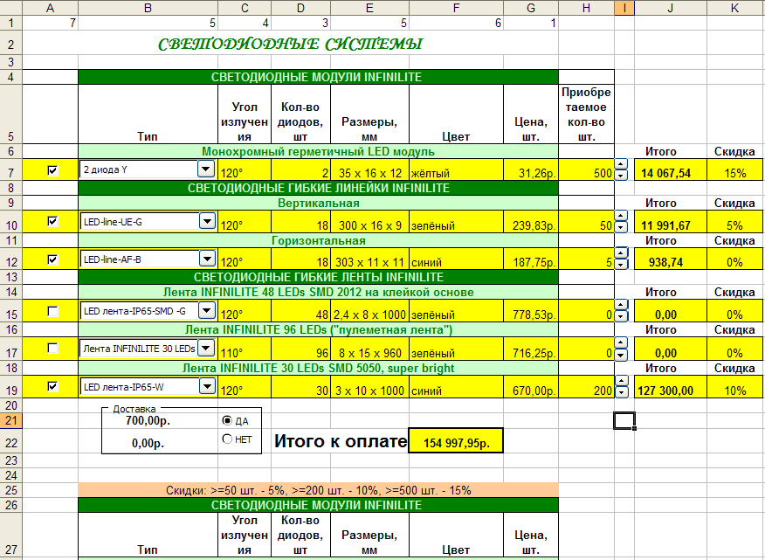Click up spinner in row 17

tap(621, 342)
